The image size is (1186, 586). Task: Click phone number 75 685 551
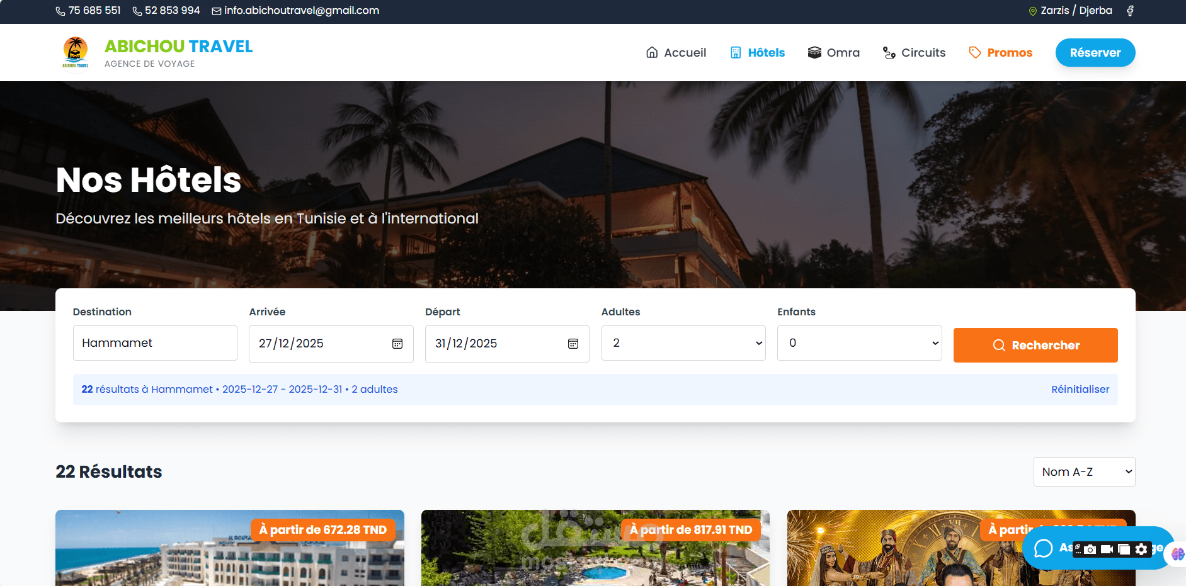click(x=94, y=11)
